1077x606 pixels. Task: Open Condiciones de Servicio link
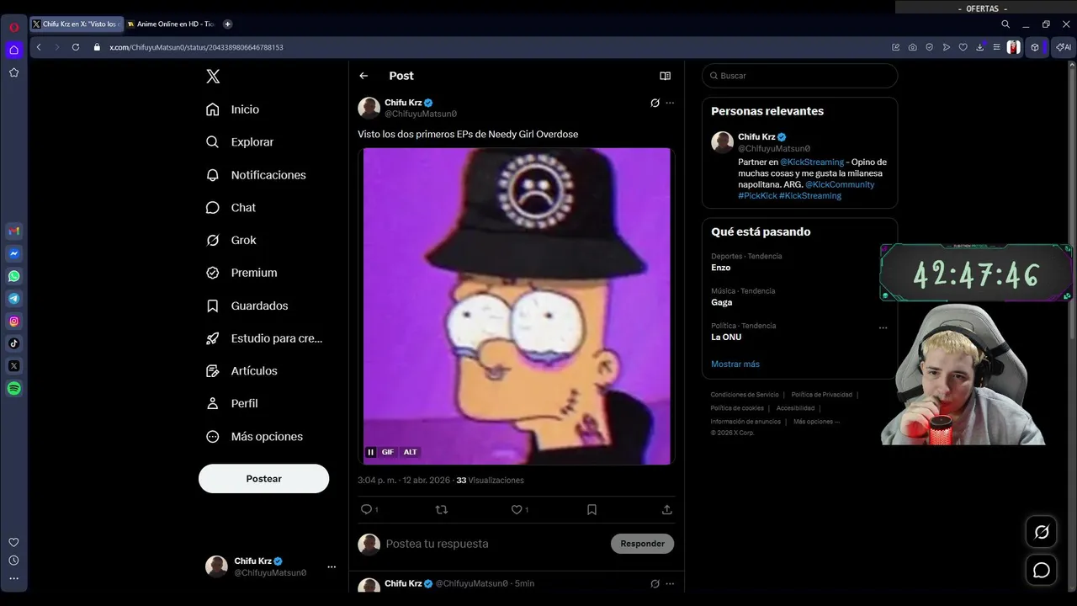coord(745,395)
